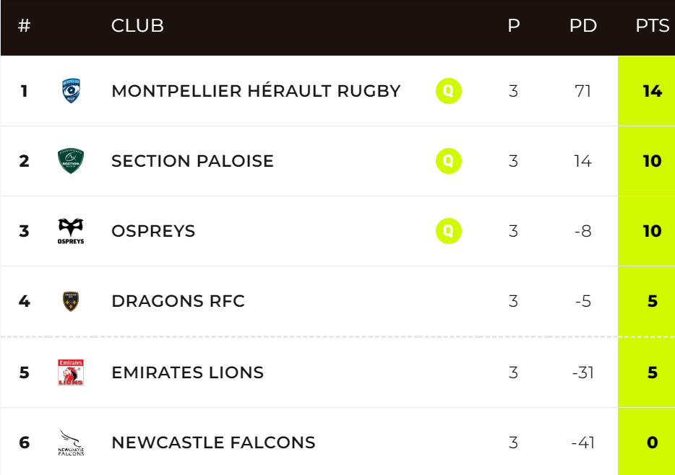
Task: Click the Newcastle Falcons club logo
Action: [x=71, y=442]
